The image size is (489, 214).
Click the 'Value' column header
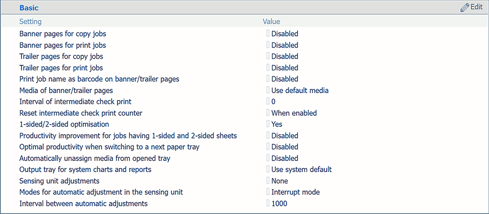pyautogui.click(x=271, y=21)
